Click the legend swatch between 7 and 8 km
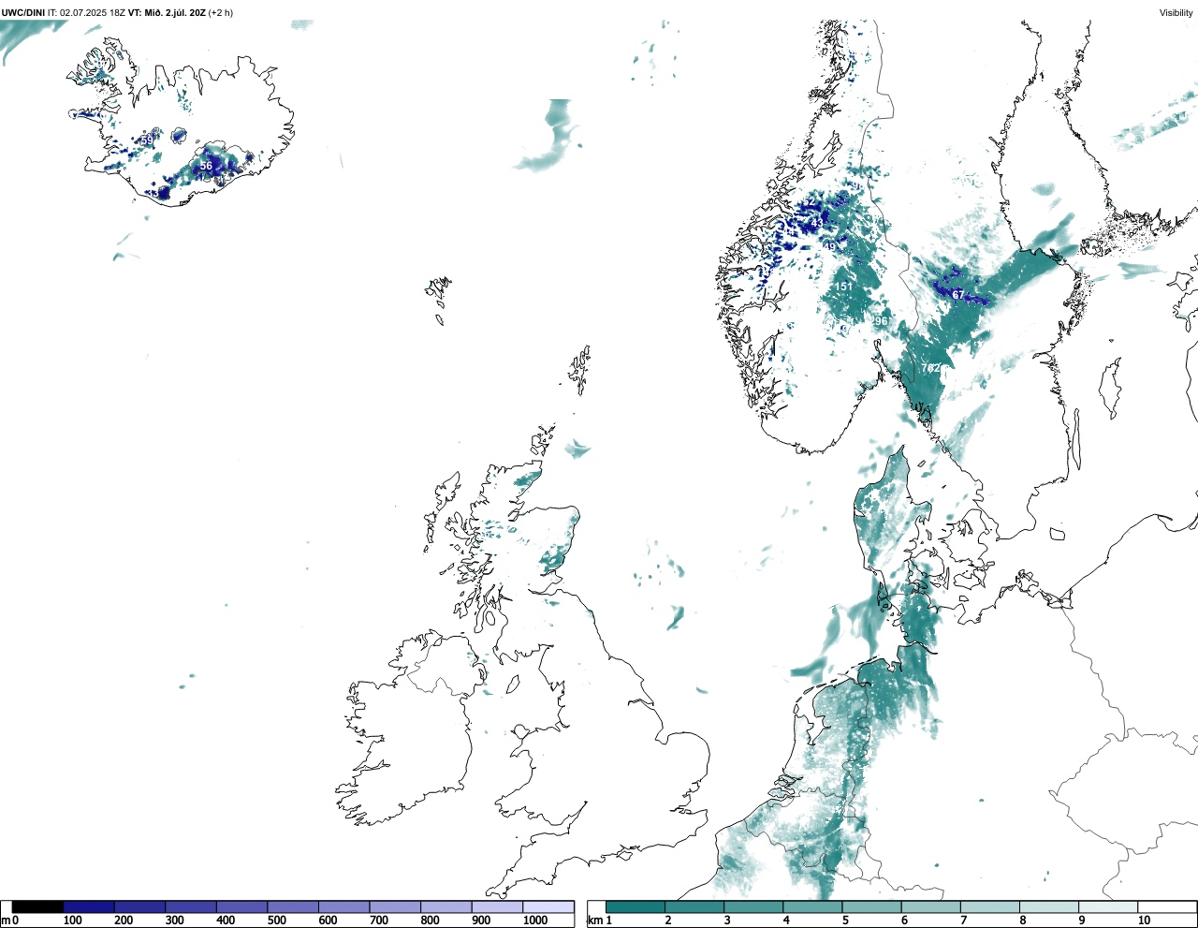 tap(990, 906)
